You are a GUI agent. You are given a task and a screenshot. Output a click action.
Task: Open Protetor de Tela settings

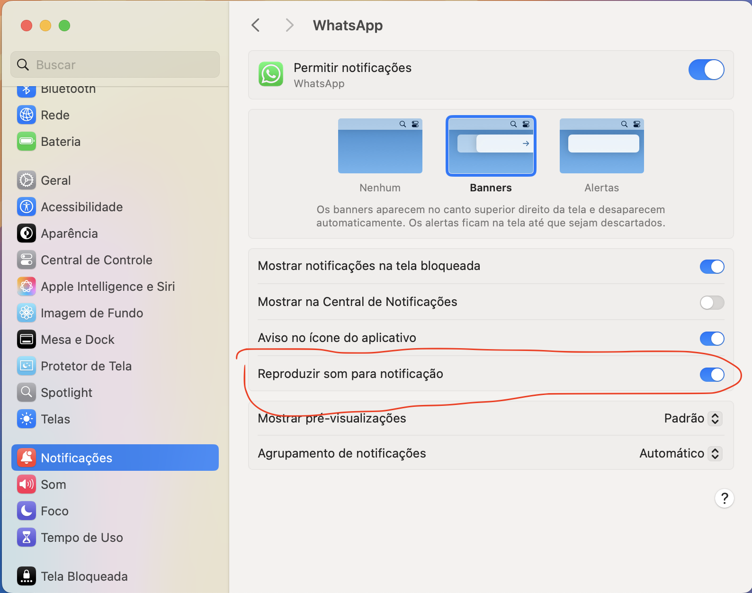click(x=115, y=366)
